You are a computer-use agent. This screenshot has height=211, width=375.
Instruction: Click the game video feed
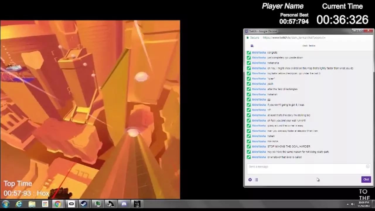point(90,110)
